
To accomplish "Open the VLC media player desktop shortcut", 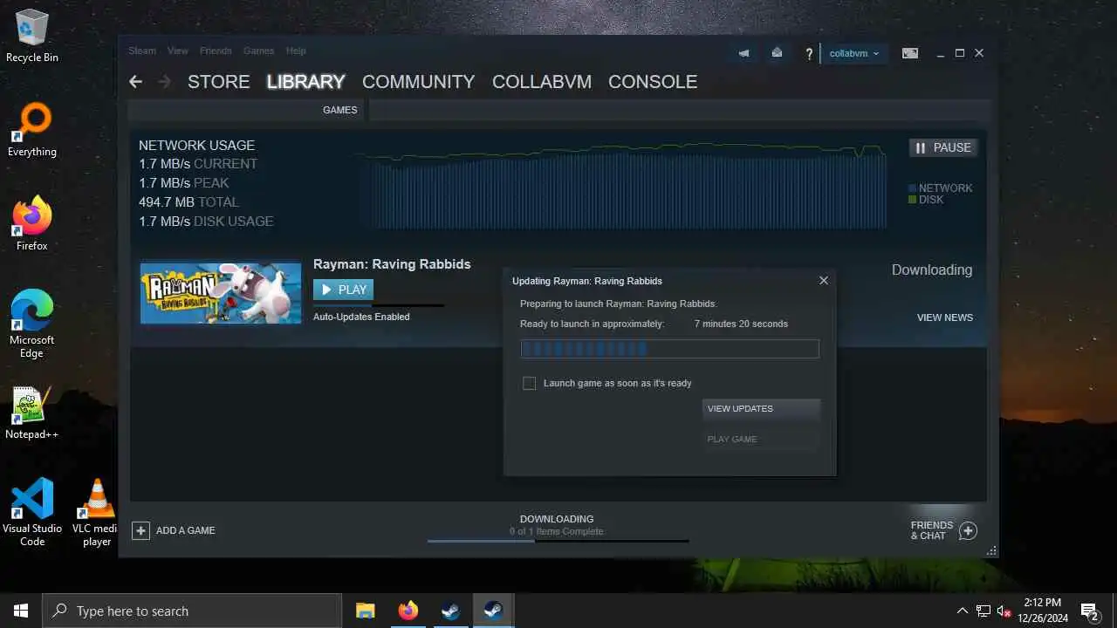I will coord(96,512).
